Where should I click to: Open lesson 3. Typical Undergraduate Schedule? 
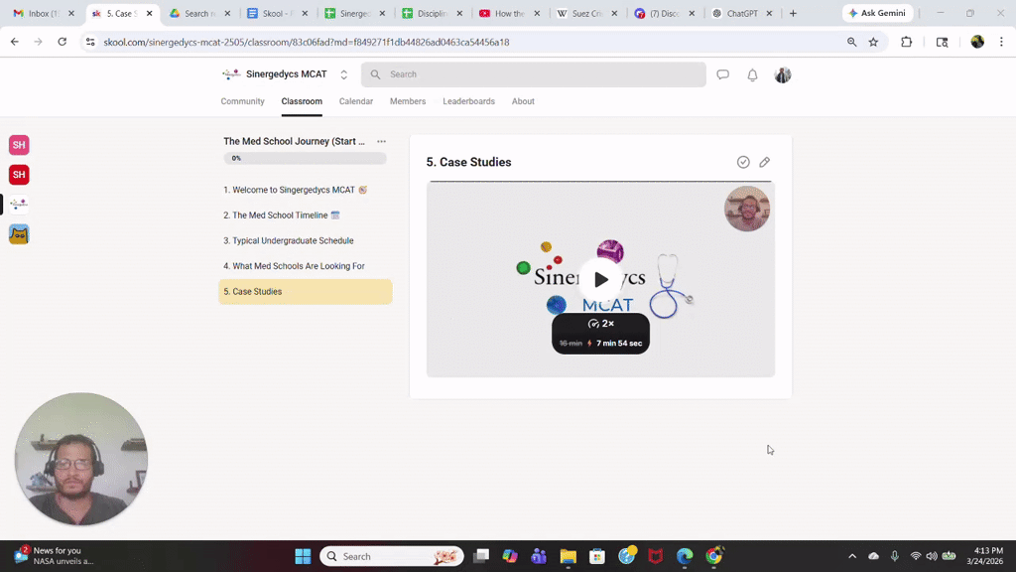point(306,240)
